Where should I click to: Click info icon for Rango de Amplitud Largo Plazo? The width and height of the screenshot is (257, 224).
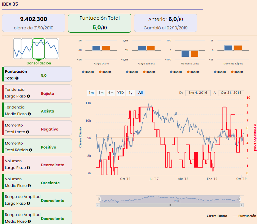28,203
